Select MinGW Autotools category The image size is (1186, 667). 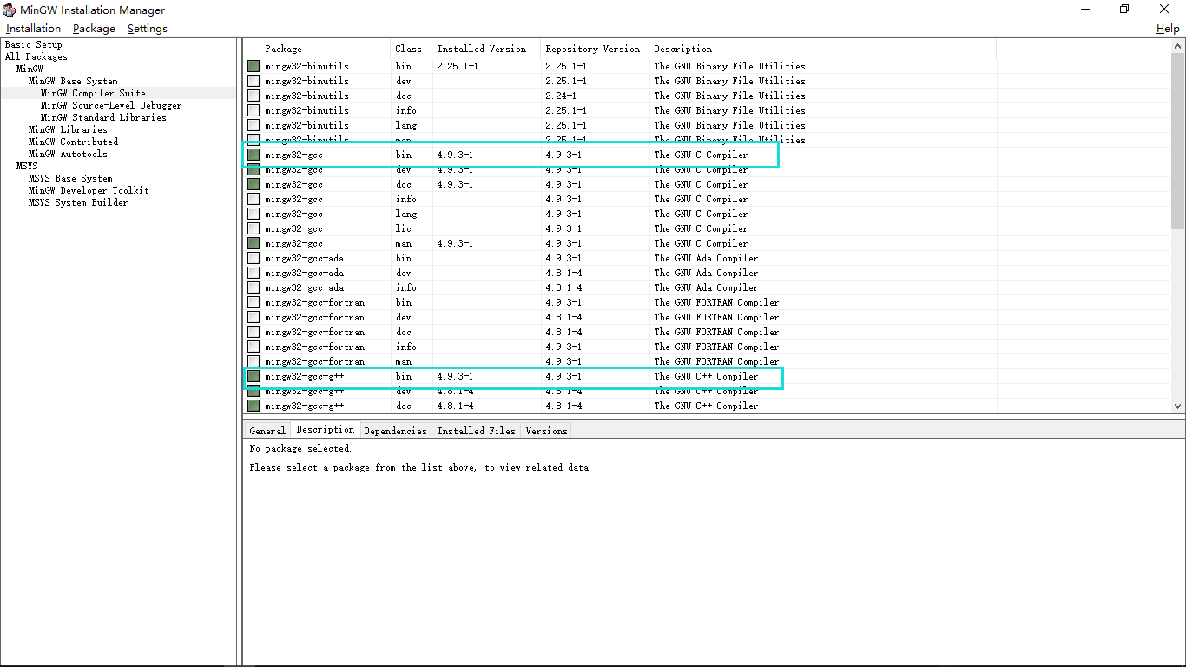click(68, 154)
